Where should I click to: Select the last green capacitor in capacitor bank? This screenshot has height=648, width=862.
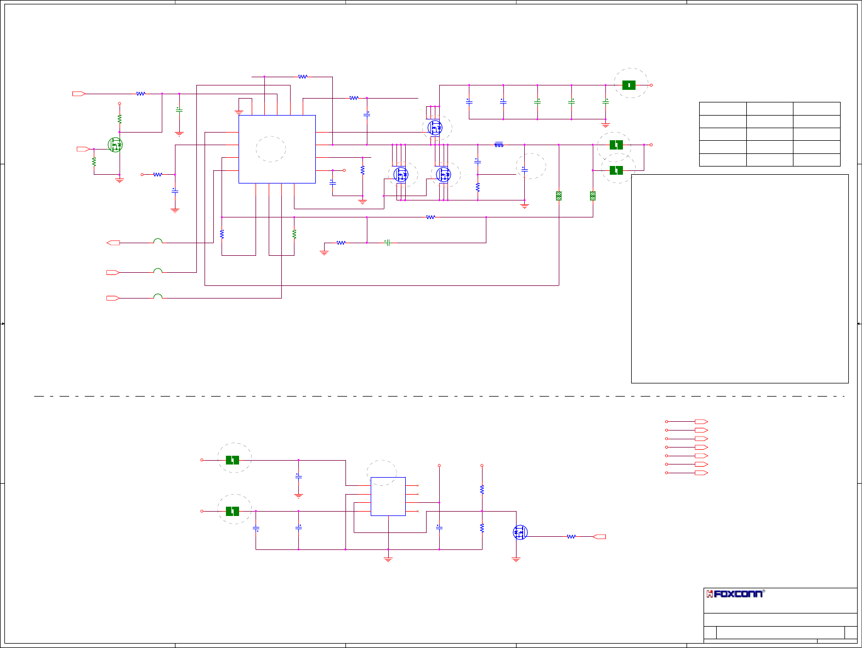pos(605,102)
